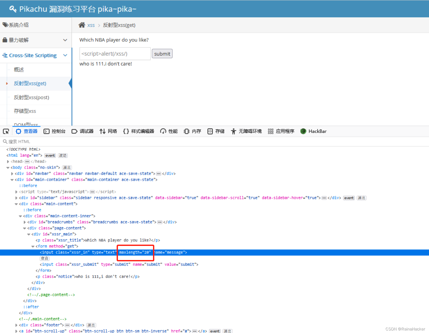The image size is (429, 333).
Task: Open the HackBar tab
Action: [313, 131]
